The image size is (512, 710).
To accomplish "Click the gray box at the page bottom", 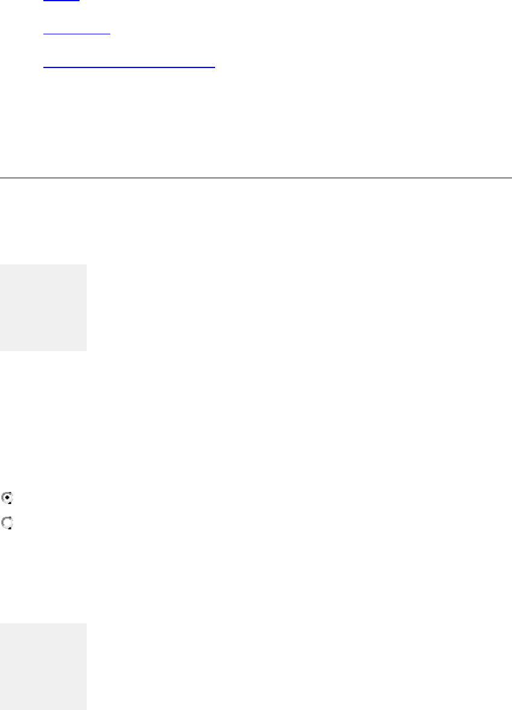I will click(43, 666).
